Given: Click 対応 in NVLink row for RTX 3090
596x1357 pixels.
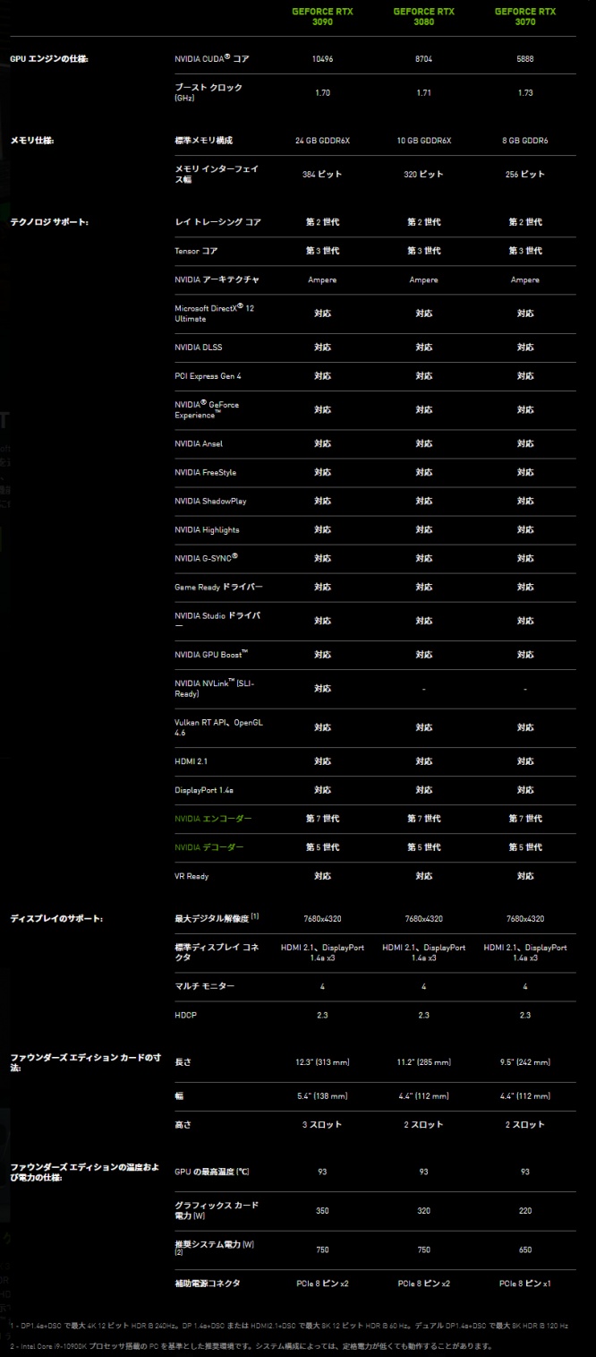Looking at the screenshot, I should (x=322, y=688).
